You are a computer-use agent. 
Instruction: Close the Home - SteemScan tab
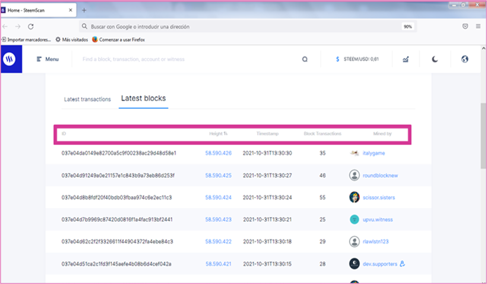click(x=70, y=10)
